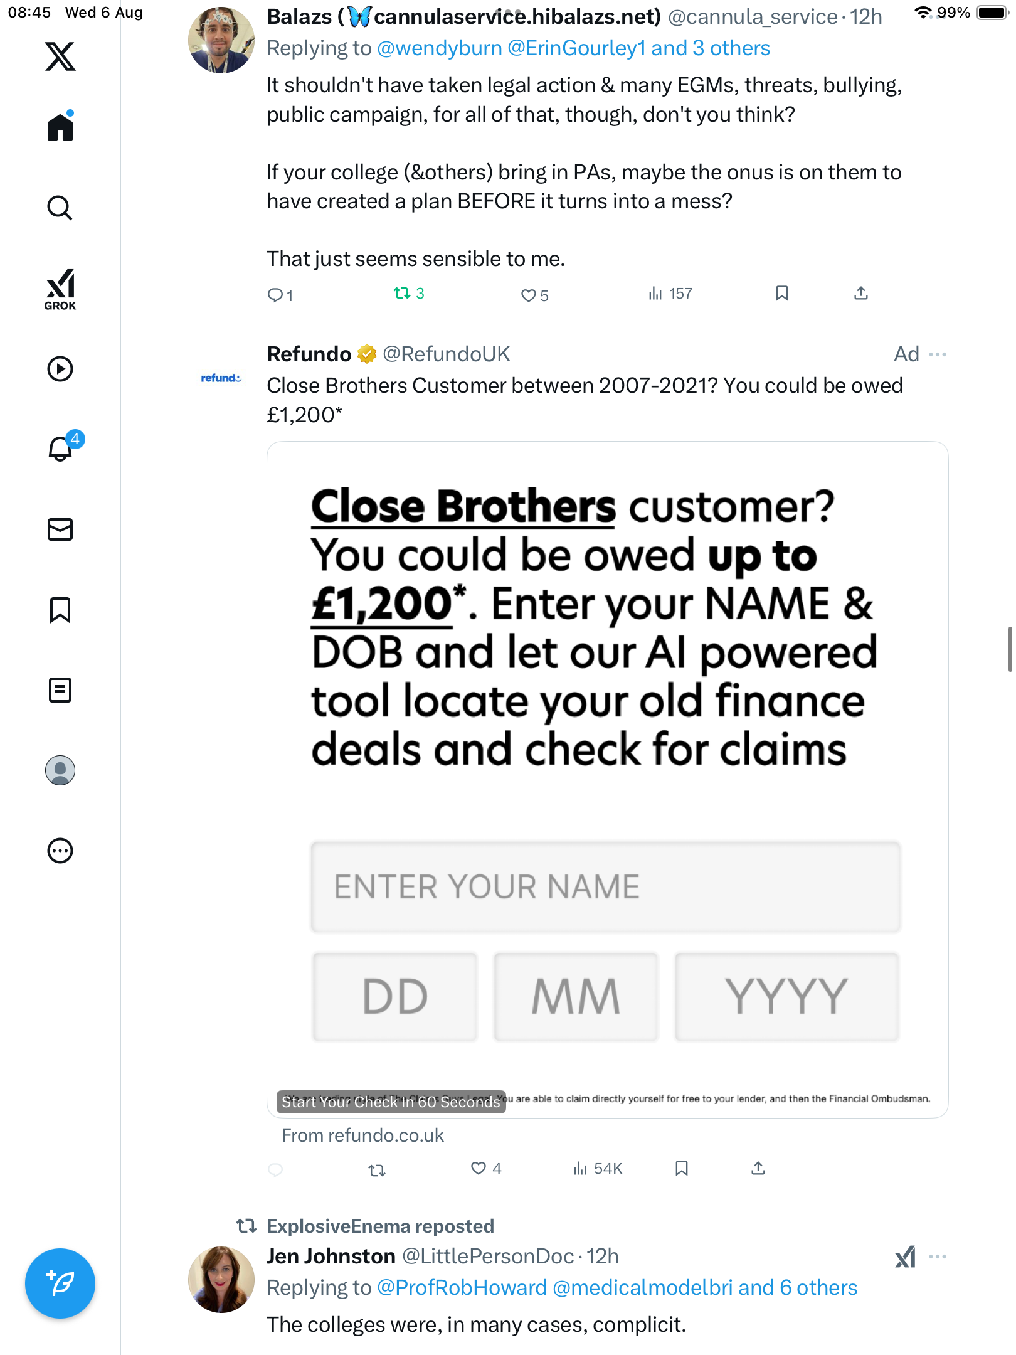Open more options on Jen Johnston post
The width and height of the screenshot is (1016, 1355).
point(938,1257)
